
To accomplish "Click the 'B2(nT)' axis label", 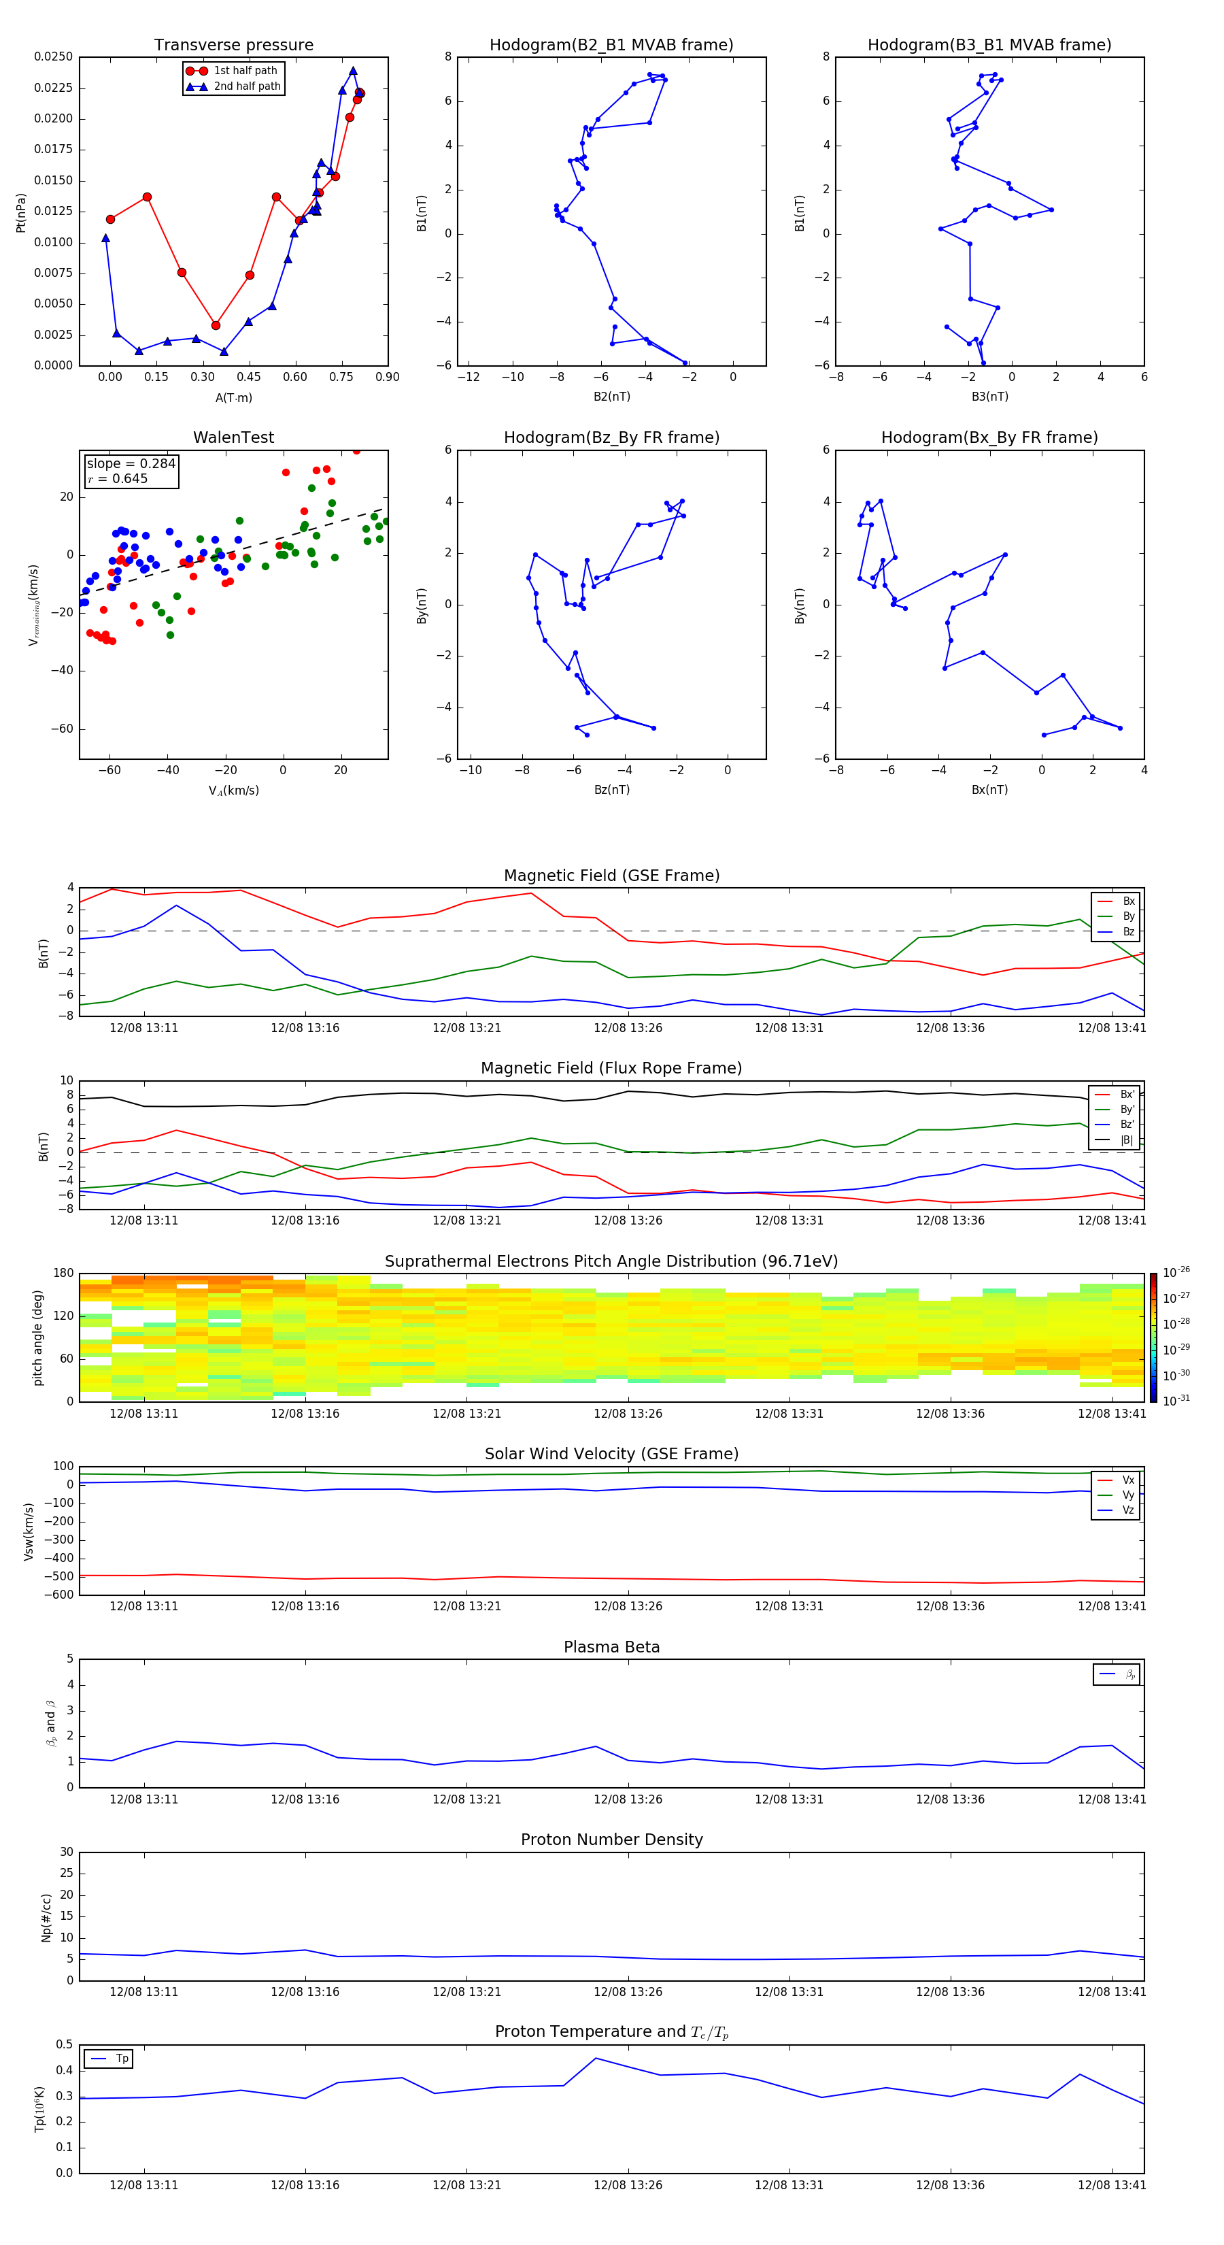I will (611, 397).
